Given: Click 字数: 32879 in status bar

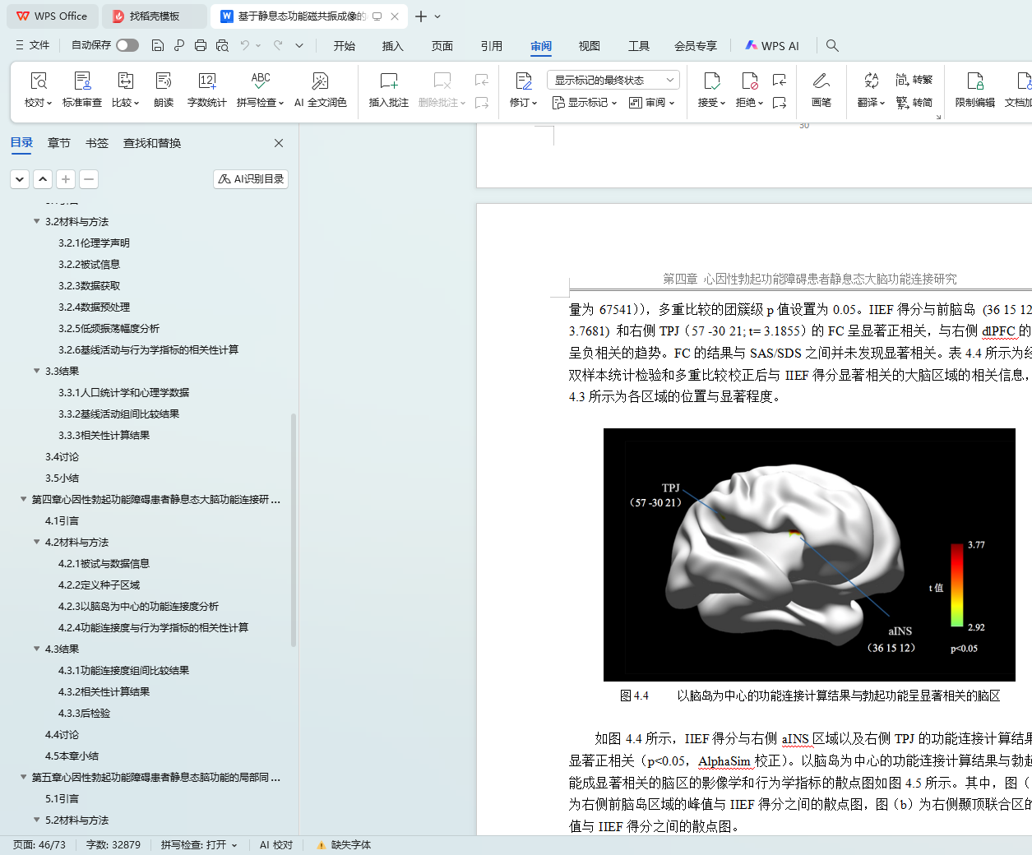Looking at the screenshot, I should (113, 844).
